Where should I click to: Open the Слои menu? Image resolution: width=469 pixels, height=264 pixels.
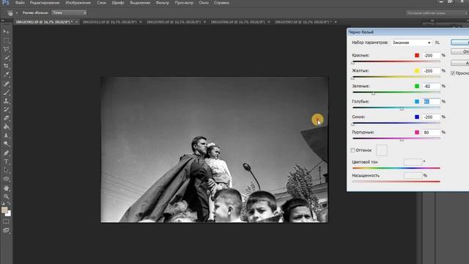[101, 3]
